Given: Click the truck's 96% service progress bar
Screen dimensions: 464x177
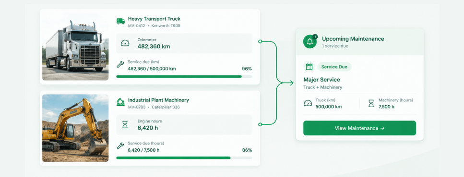Looking at the screenshot, I should [184, 77].
